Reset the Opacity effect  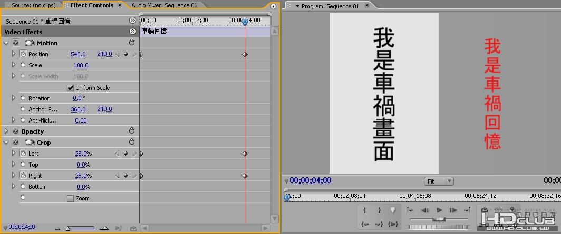tap(132, 131)
